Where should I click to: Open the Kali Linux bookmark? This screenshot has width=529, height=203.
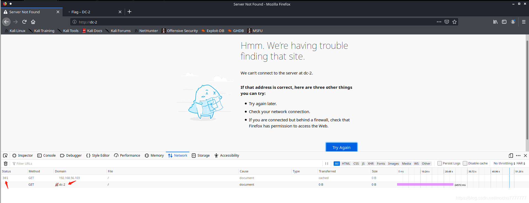[x=15, y=31]
